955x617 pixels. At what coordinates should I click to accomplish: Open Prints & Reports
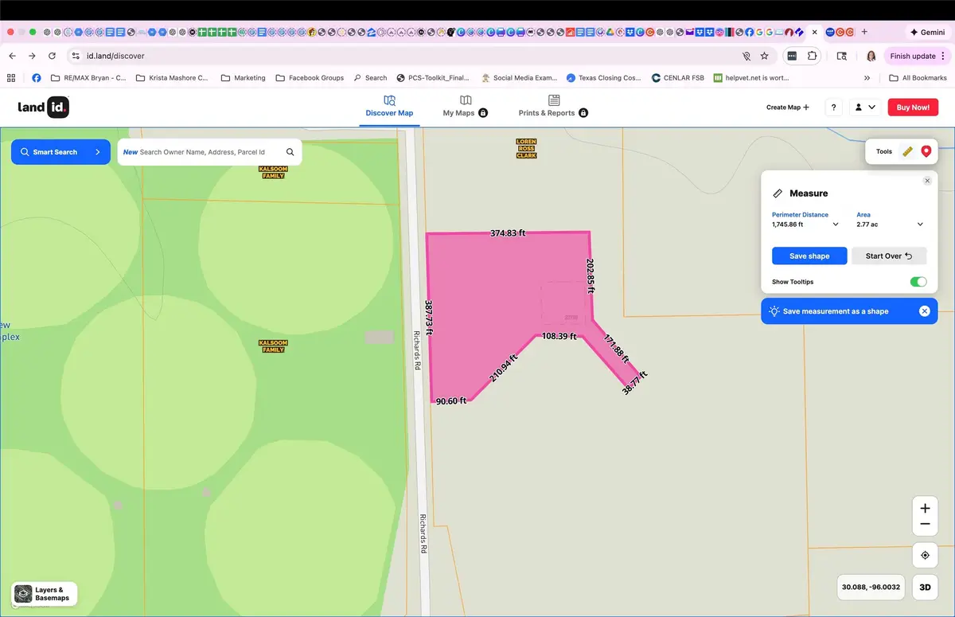(548, 107)
